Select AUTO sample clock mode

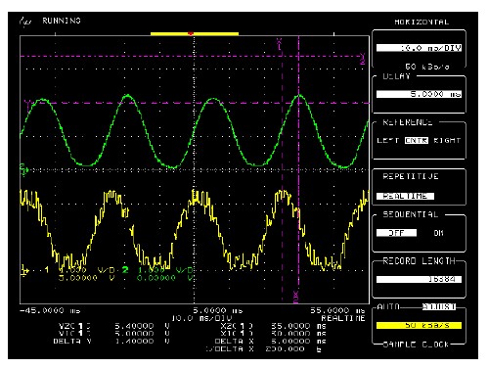click(x=388, y=306)
